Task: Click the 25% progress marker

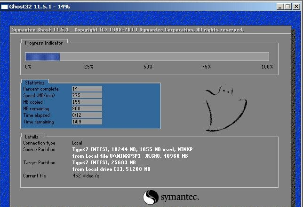Action: pyautogui.click(x=89, y=67)
